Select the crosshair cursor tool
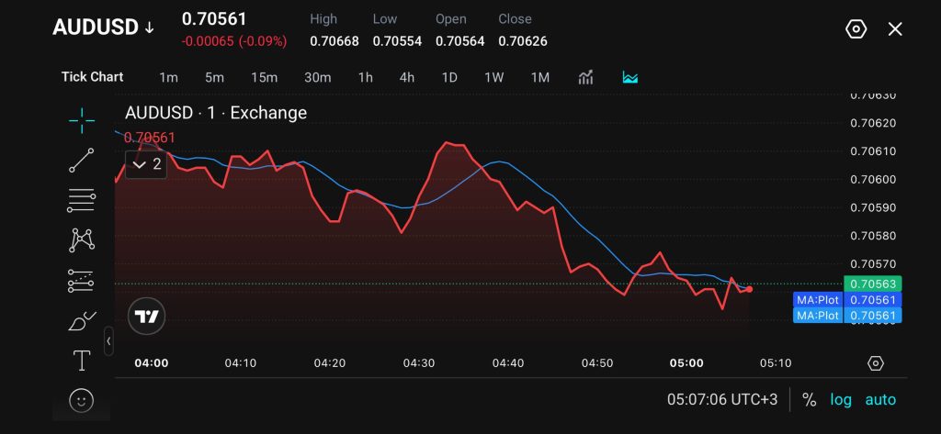941x434 pixels. click(82, 120)
